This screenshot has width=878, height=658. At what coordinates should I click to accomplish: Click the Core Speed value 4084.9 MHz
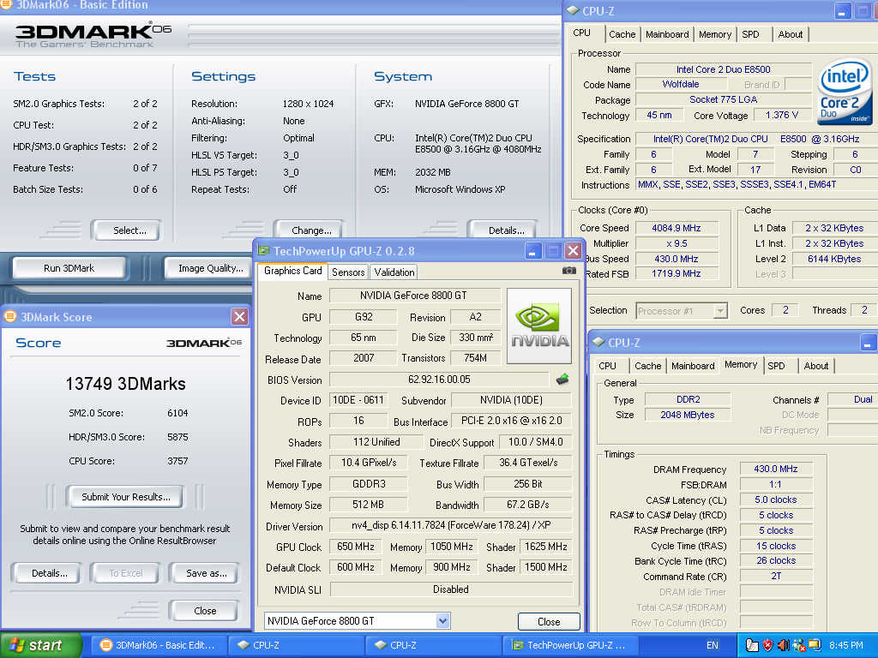(x=676, y=228)
